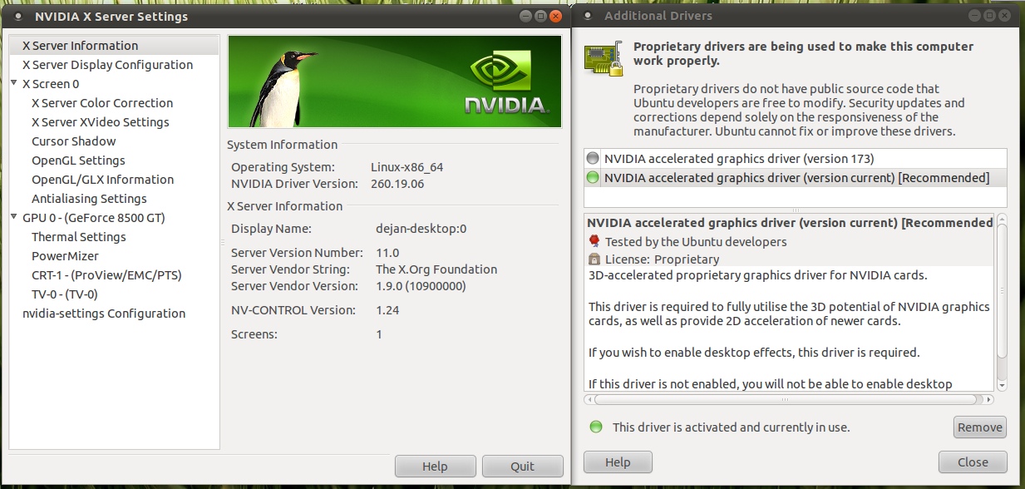
Task: Click NVIDIA X Server Settings title bar icon
Action: 18,16
